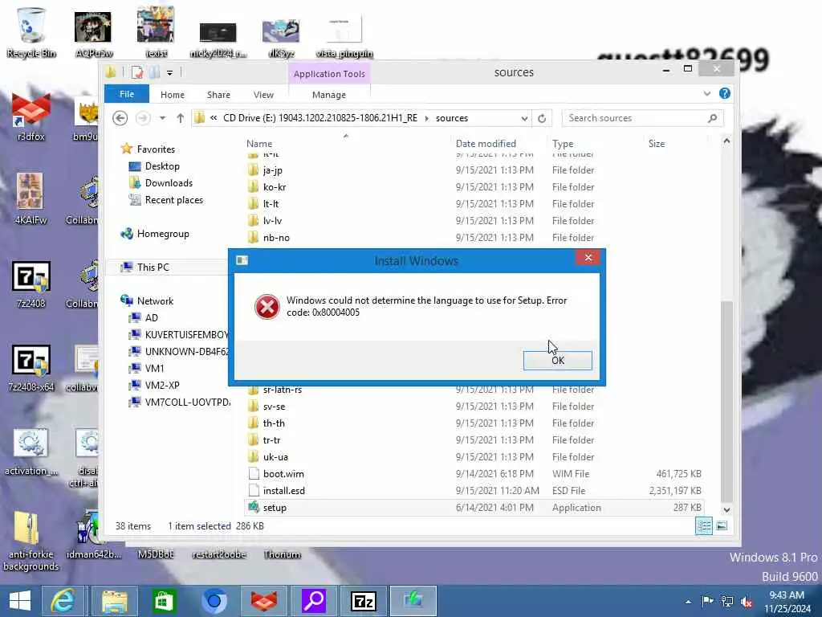Expand address bar history dropdown

524,119
